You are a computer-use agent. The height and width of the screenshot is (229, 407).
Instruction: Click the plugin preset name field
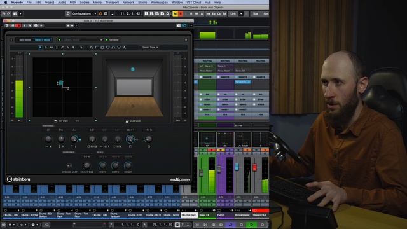(x=55, y=25)
